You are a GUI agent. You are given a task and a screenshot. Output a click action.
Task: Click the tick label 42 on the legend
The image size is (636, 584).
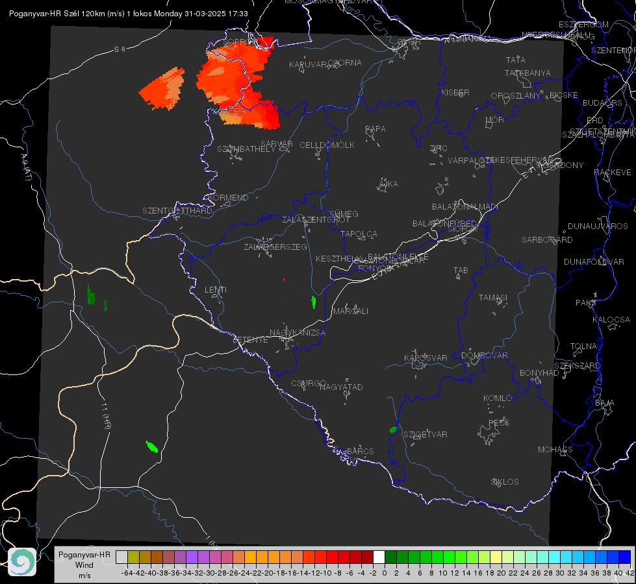pos(630,573)
